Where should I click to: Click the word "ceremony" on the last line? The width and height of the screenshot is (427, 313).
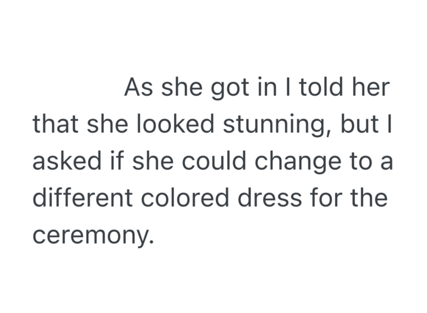(92, 234)
